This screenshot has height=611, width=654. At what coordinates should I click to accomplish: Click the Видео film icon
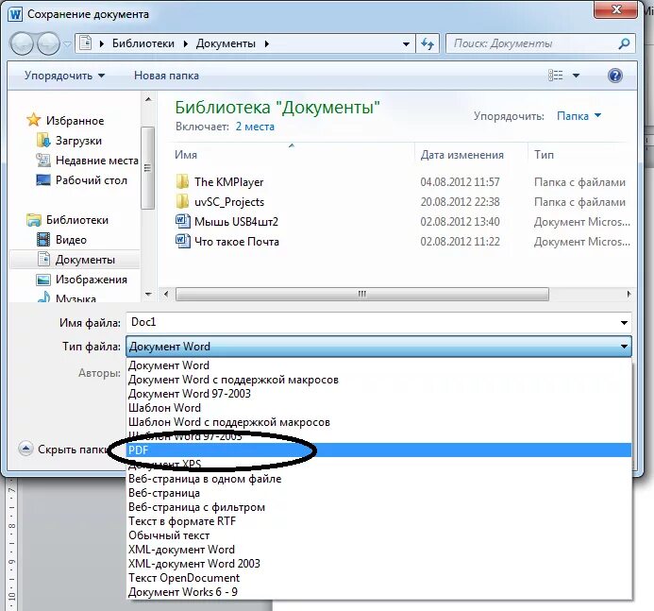click(x=43, y=240)
